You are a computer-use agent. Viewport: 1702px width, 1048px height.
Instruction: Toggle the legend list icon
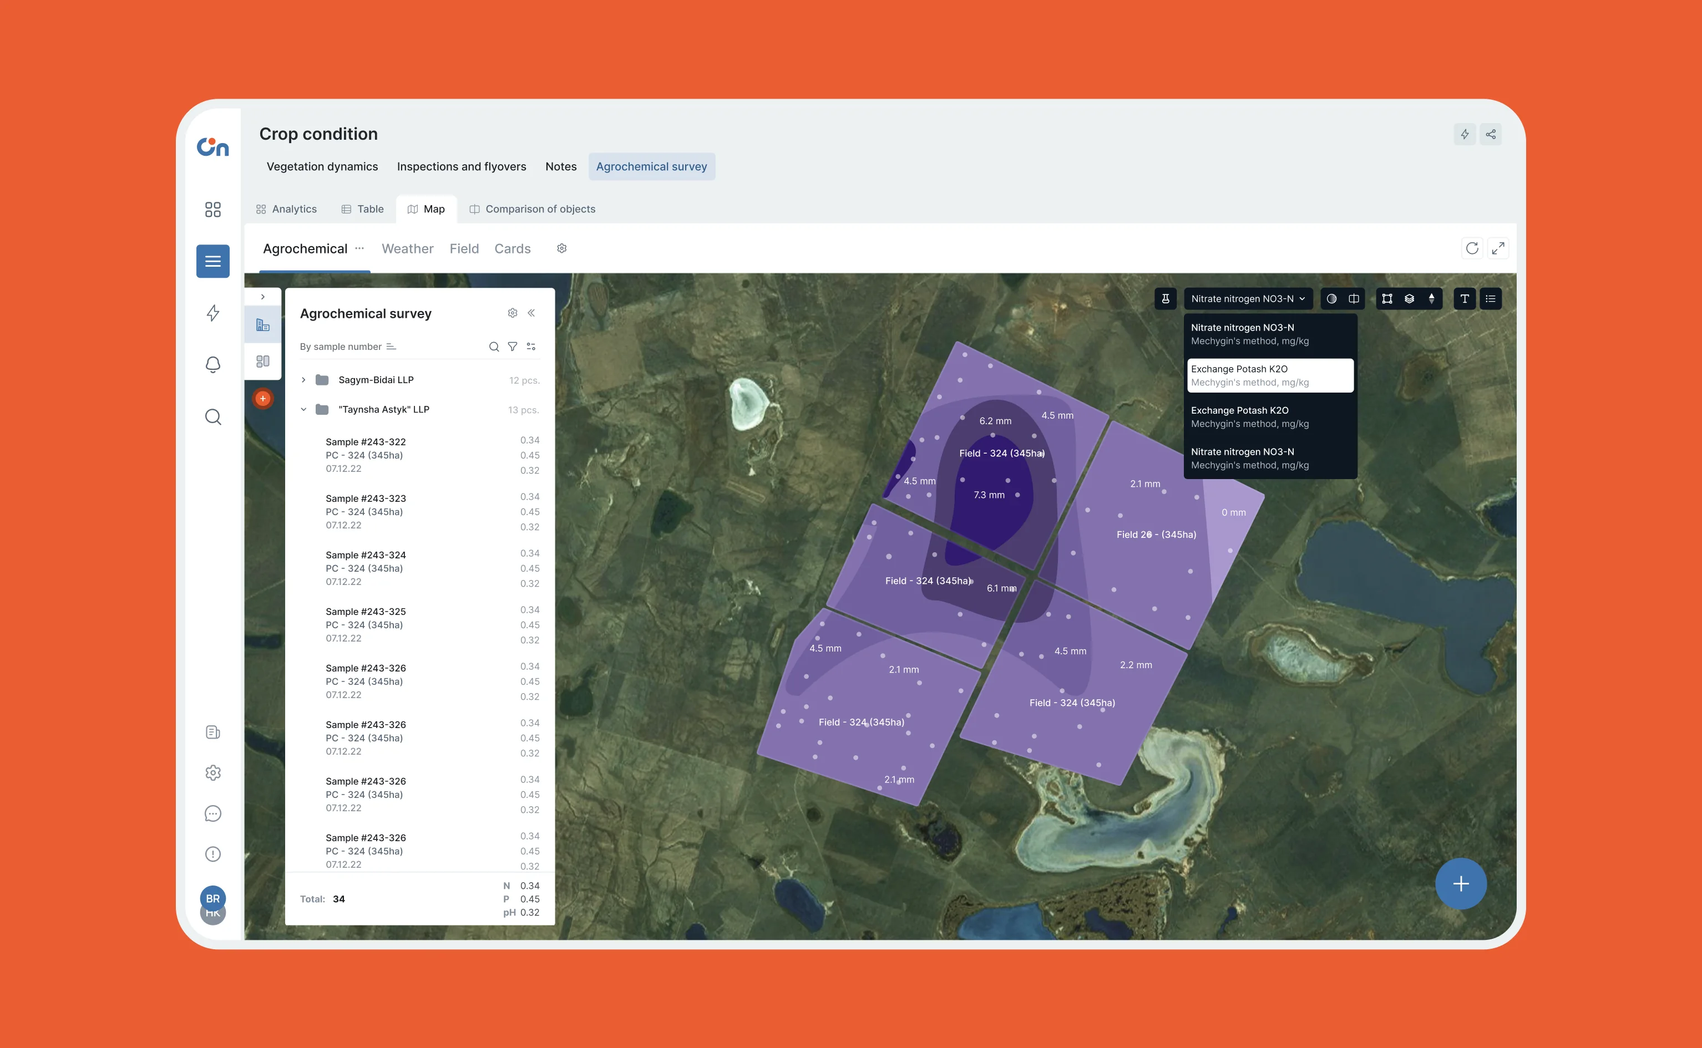(x=1491, y=299)
